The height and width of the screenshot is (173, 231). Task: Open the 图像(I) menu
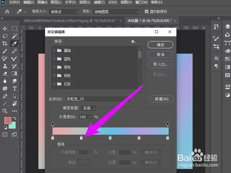coord(42,2)
